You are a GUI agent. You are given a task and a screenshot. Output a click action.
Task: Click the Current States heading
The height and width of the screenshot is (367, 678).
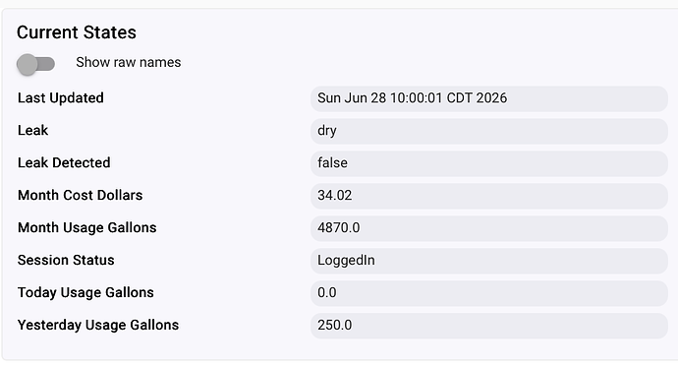click(x=77, y=32)
